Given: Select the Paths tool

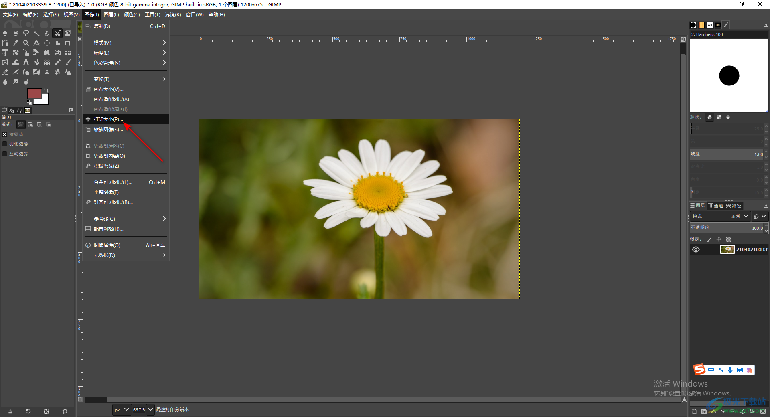Looking at the screenshot, I should click(5, 43).
